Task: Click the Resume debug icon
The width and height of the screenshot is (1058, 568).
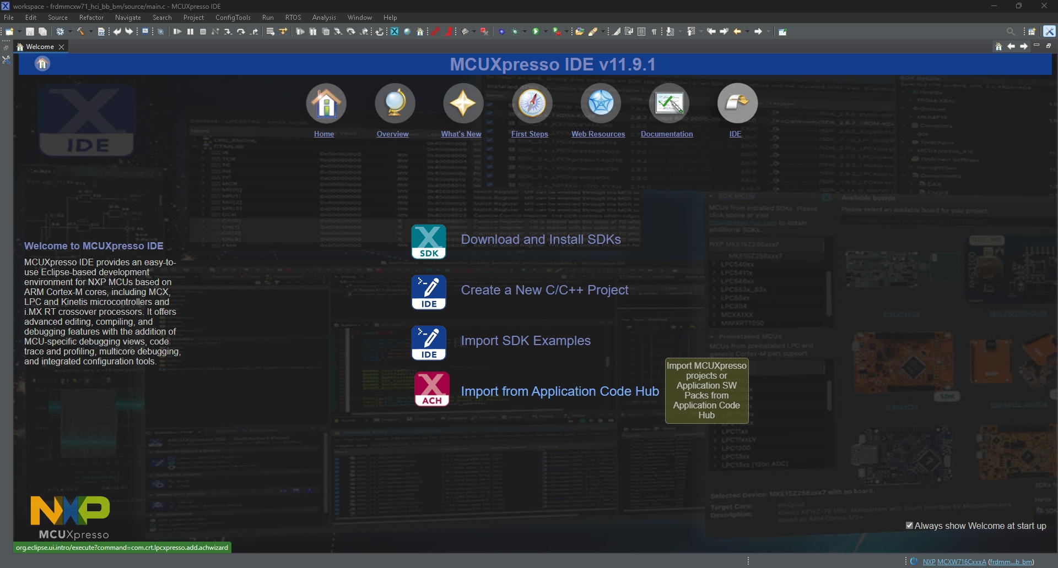Action: tap(177, 31)
